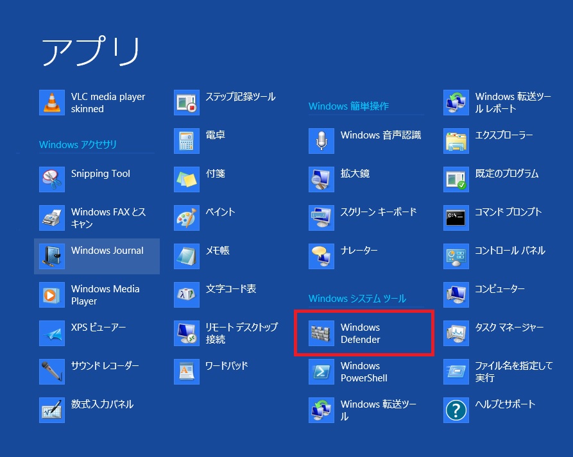Click the "XPS ビューアー" label text
The width and height of the screenshot is (573, 457).
click(x=98, y=327)
